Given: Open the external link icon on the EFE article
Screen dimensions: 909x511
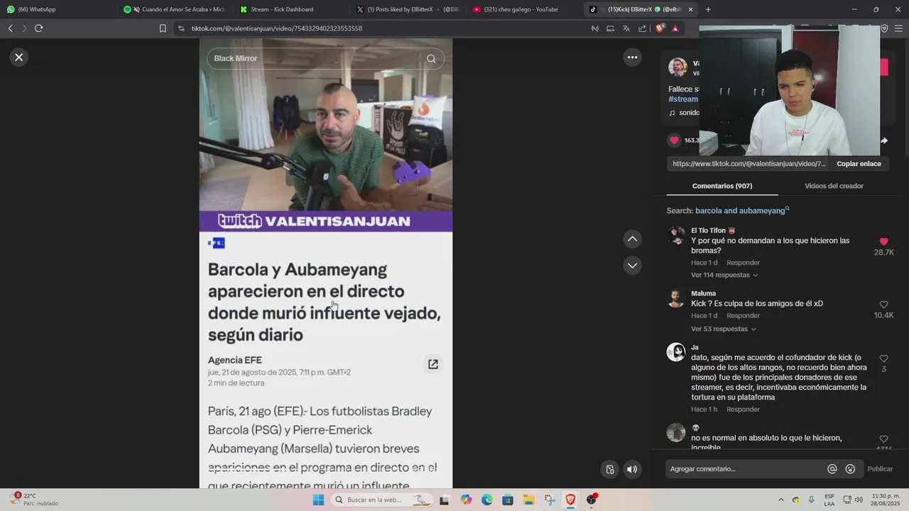Looking at the screenshot, I should [432, 364].
